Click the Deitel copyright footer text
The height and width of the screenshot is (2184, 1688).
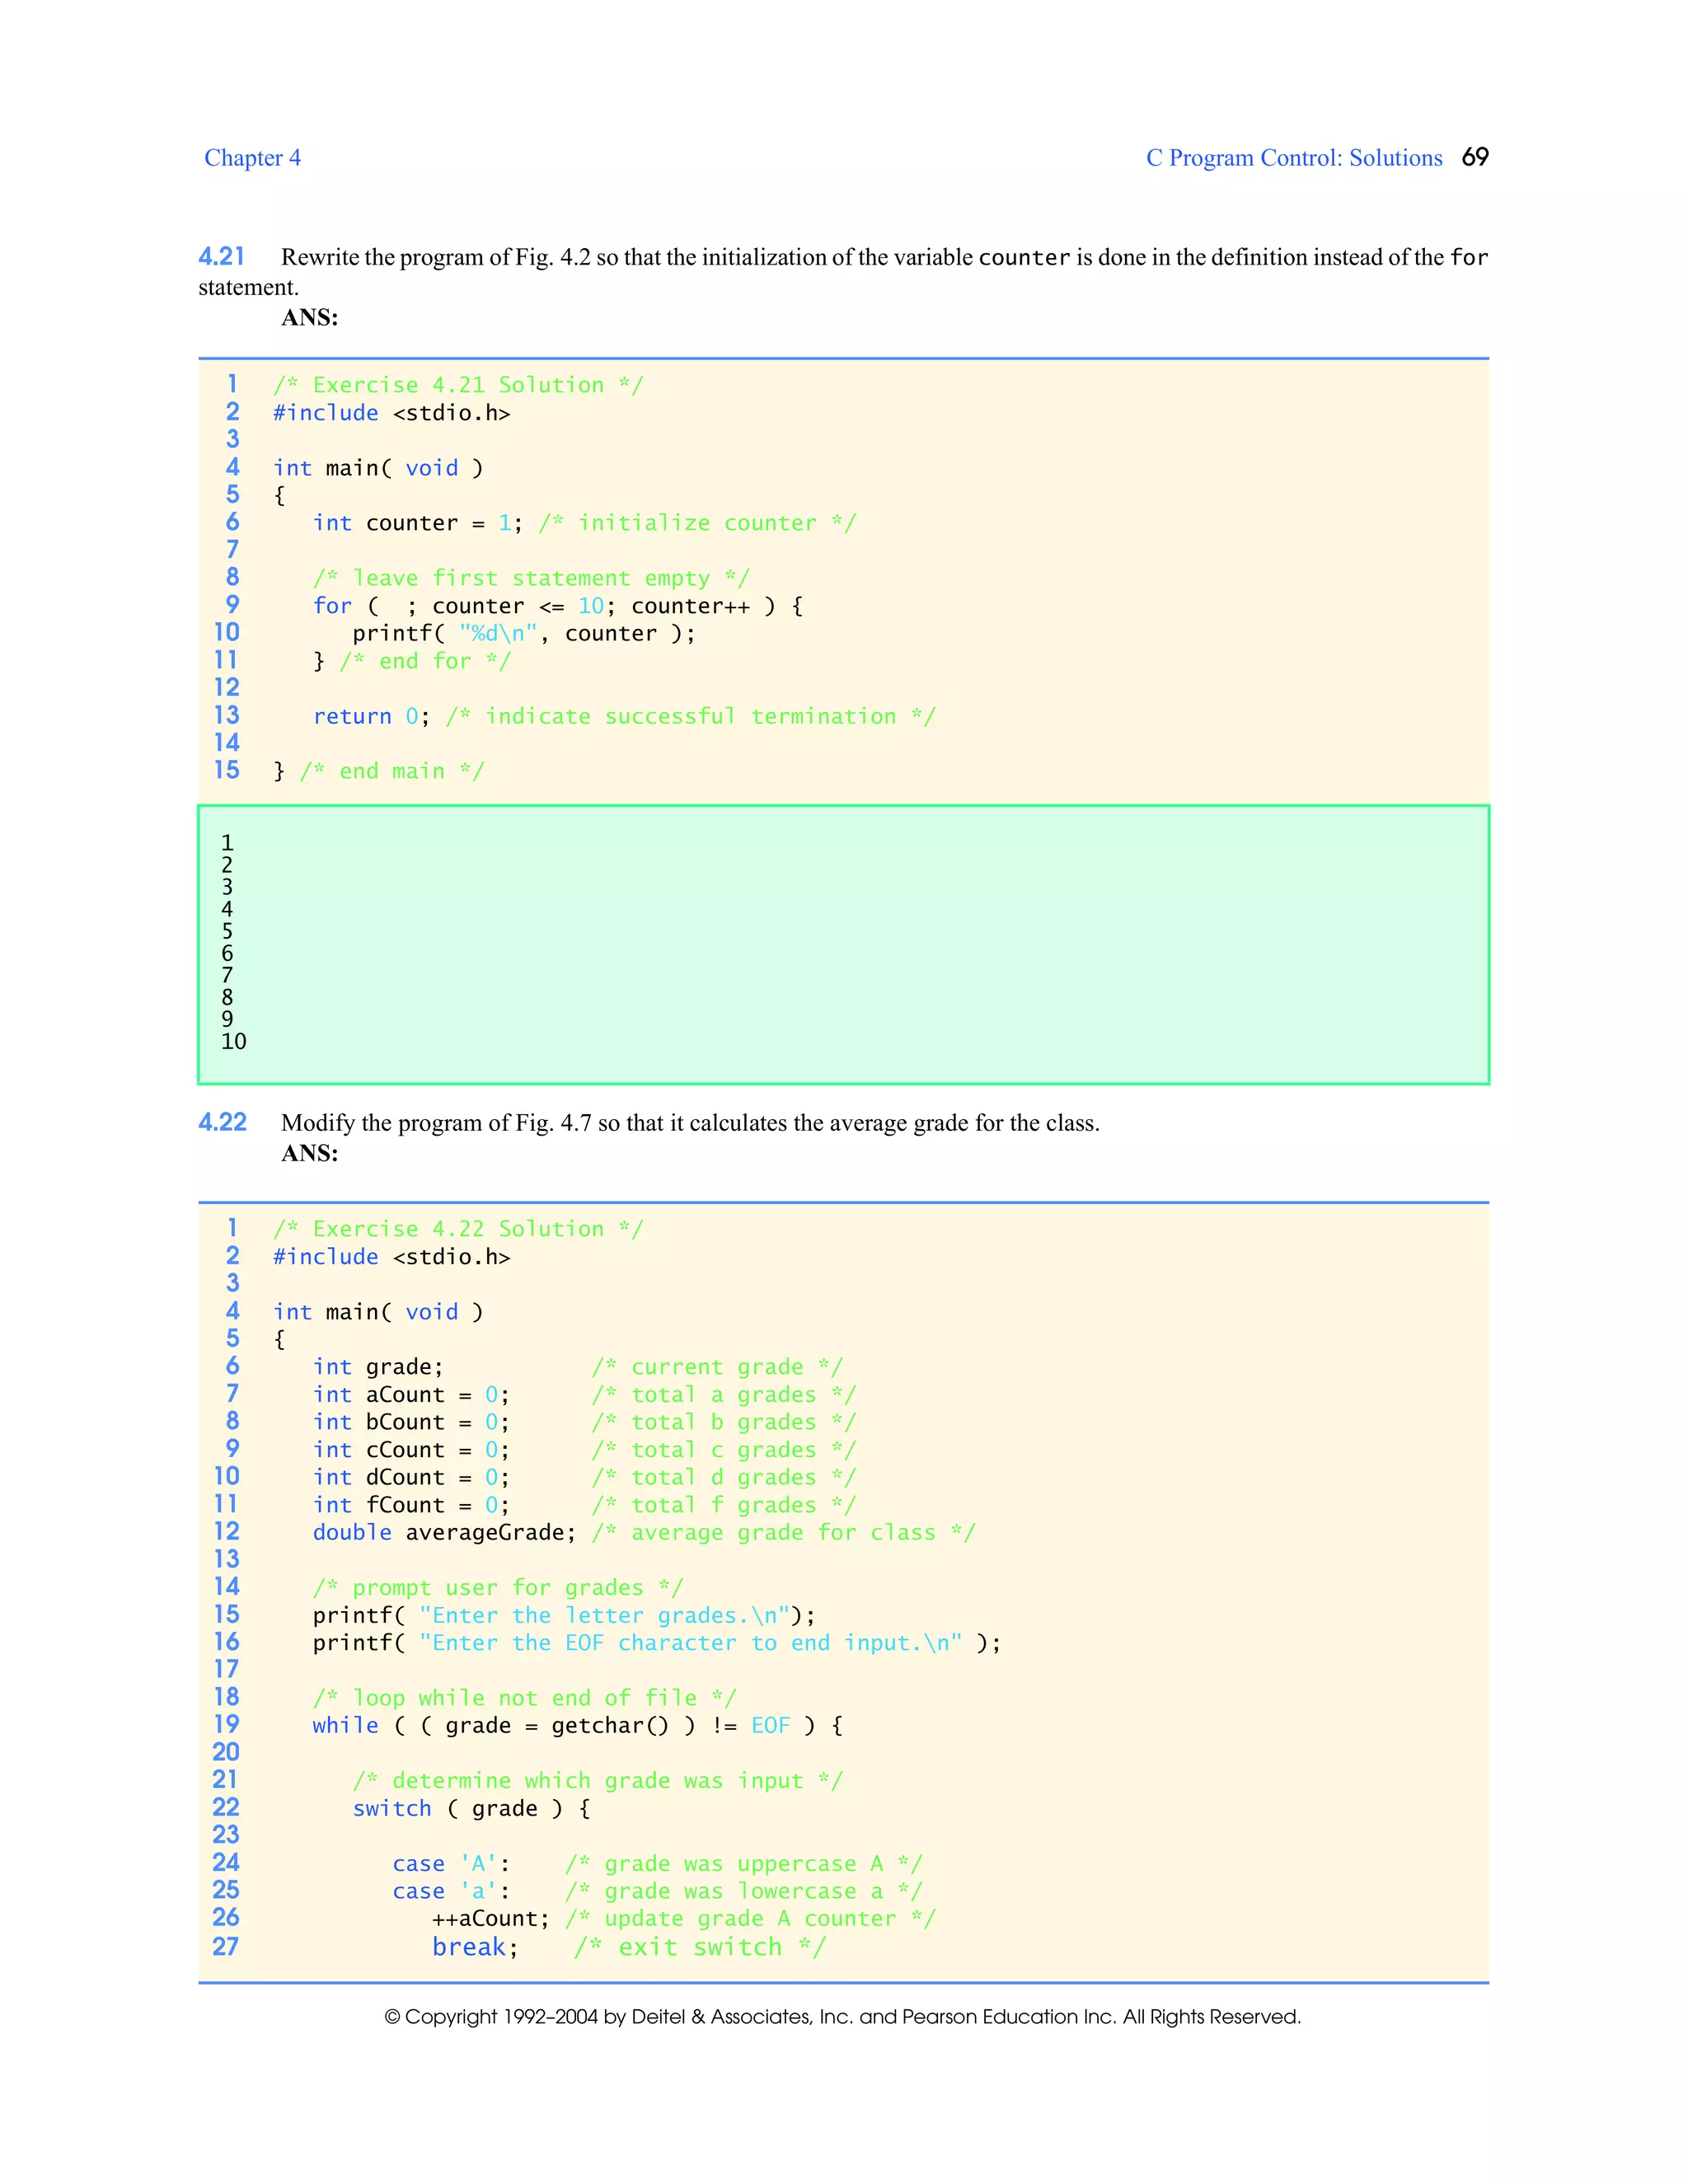click(x=842, y=2017)
